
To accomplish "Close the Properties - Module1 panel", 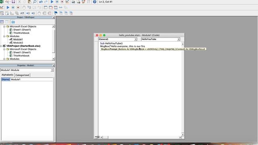I will (53, 66).
